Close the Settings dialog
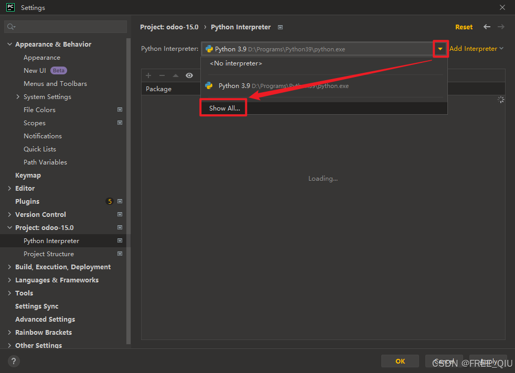Viewport: 515px width, 373px height. tap(502, 7)
